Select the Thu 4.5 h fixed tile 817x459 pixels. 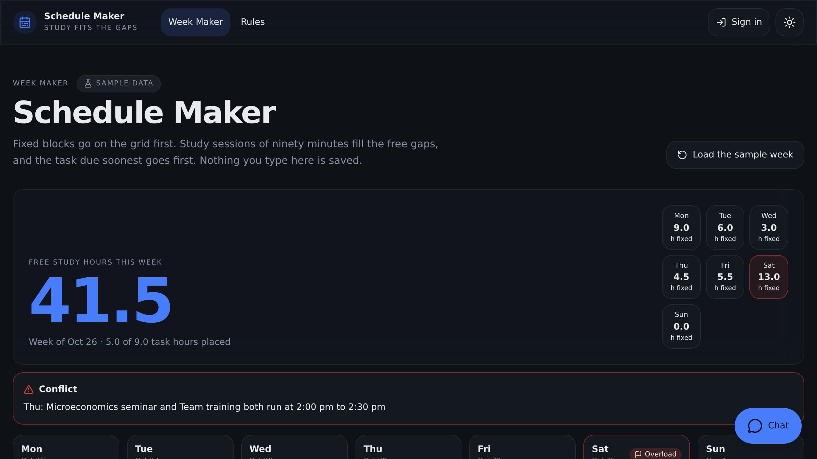681,277
